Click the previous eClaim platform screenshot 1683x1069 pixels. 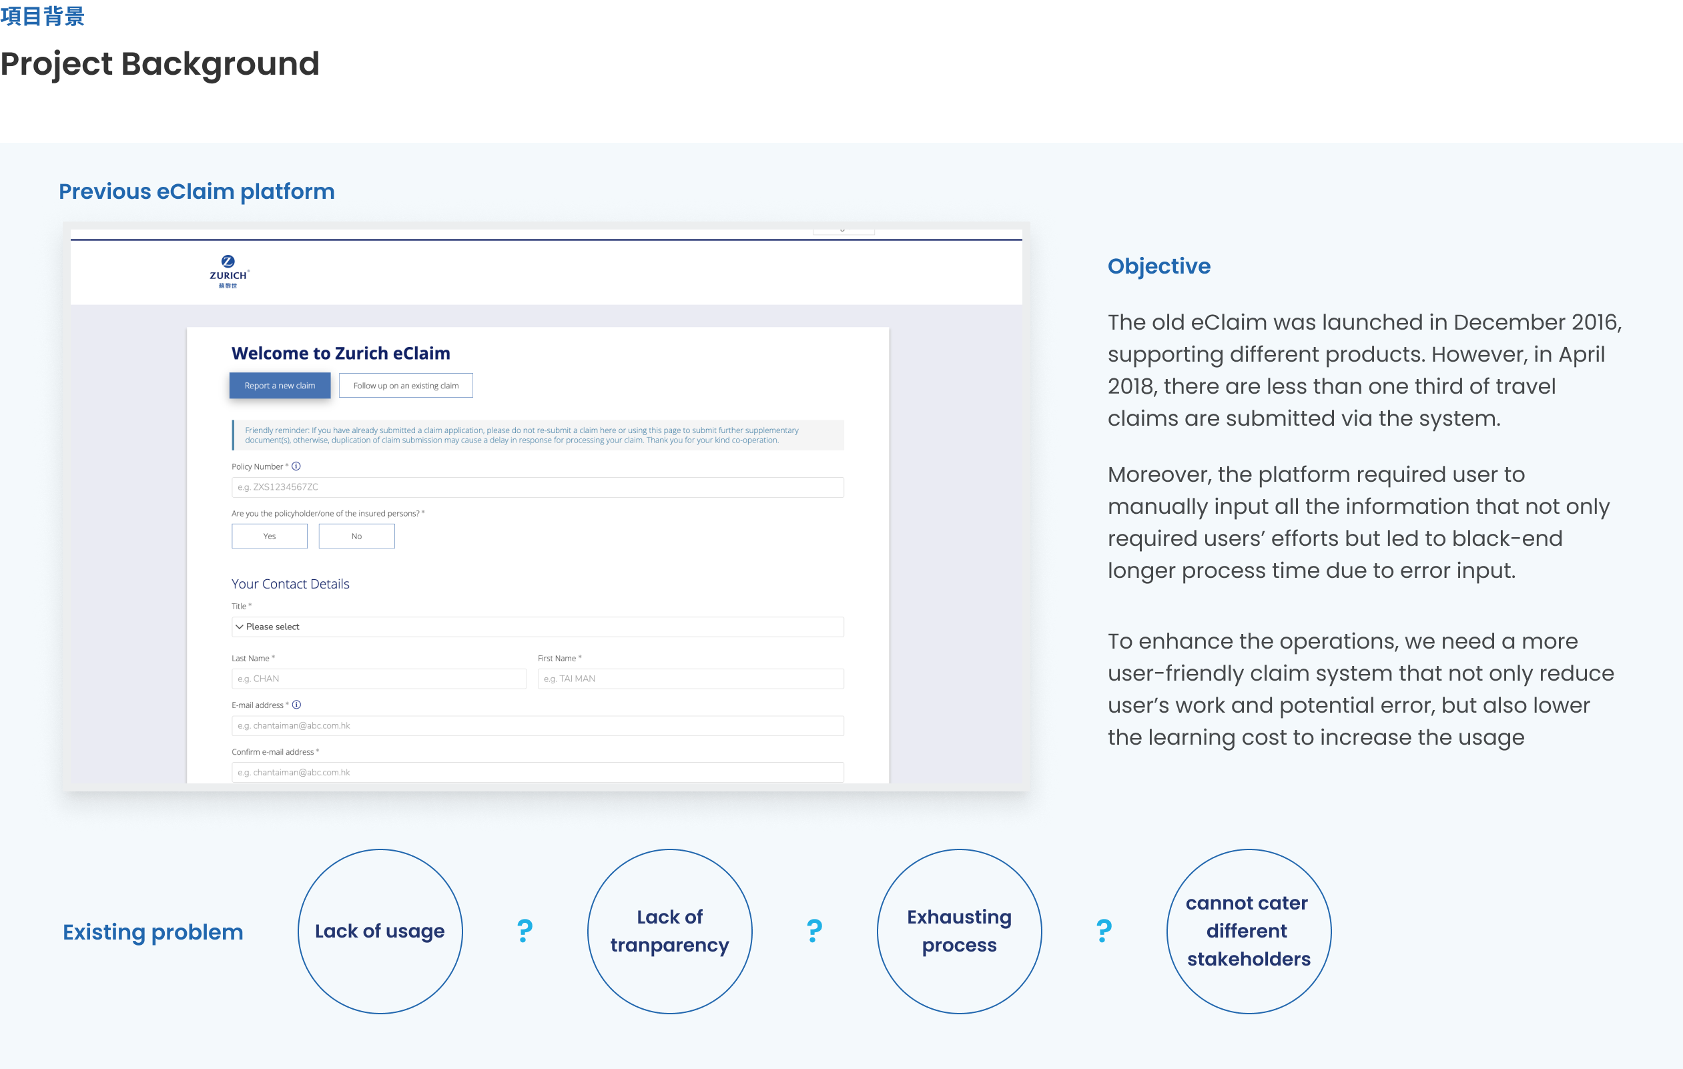(546, 506)
